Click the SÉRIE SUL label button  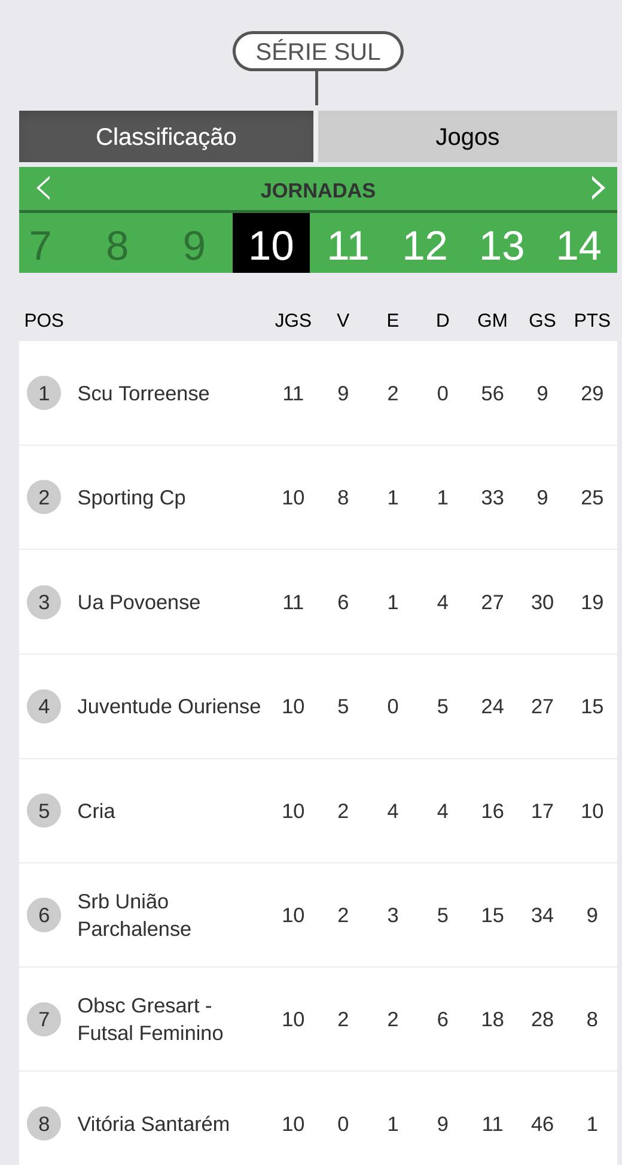[x=318, y=51]
